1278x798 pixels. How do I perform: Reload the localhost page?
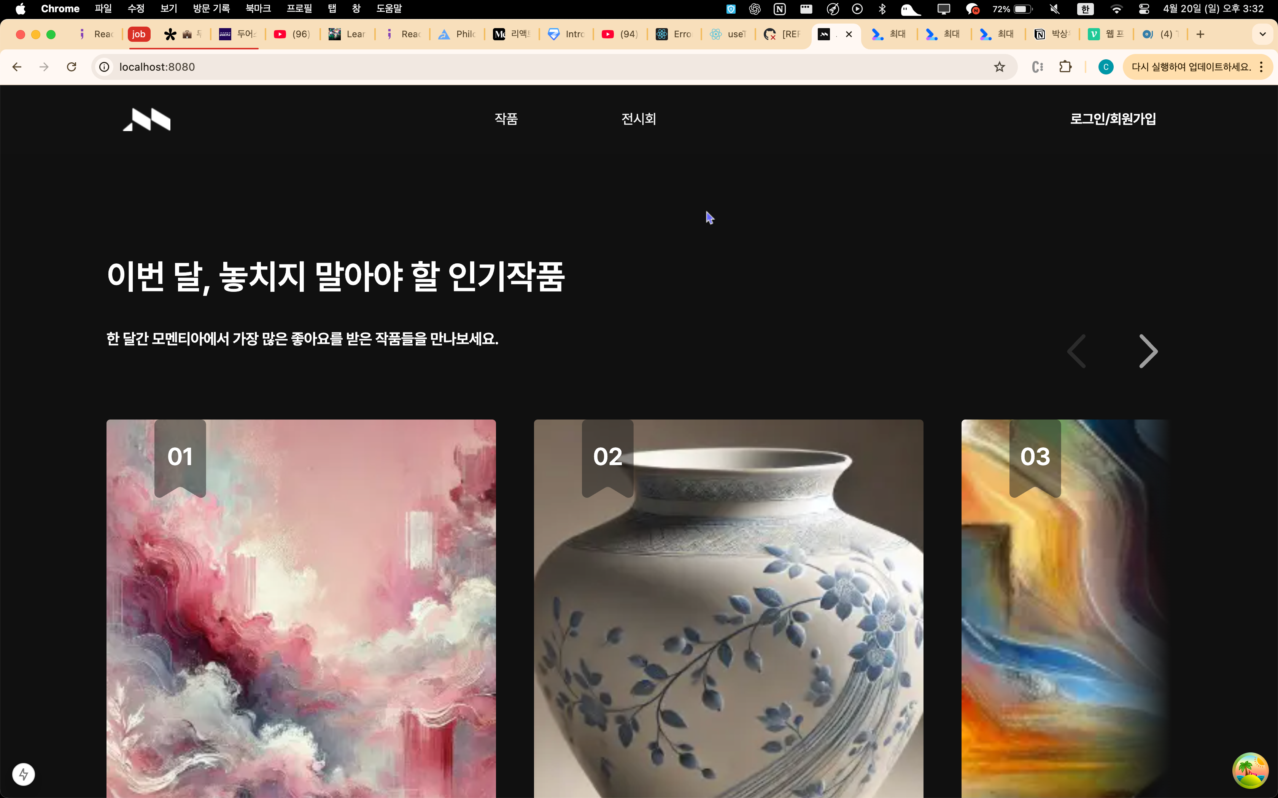[72, 67]
